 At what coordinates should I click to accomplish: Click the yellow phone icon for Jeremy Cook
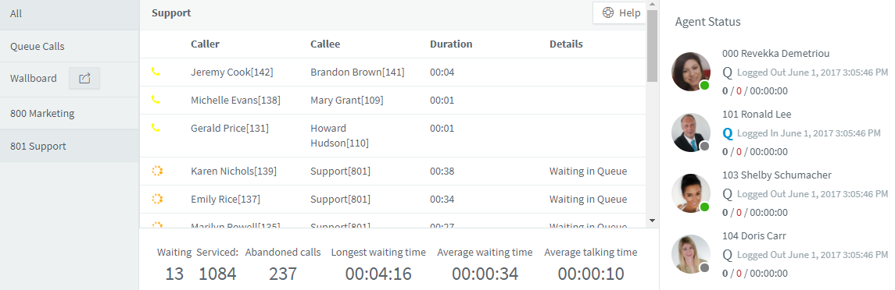[x=156, y=72]
